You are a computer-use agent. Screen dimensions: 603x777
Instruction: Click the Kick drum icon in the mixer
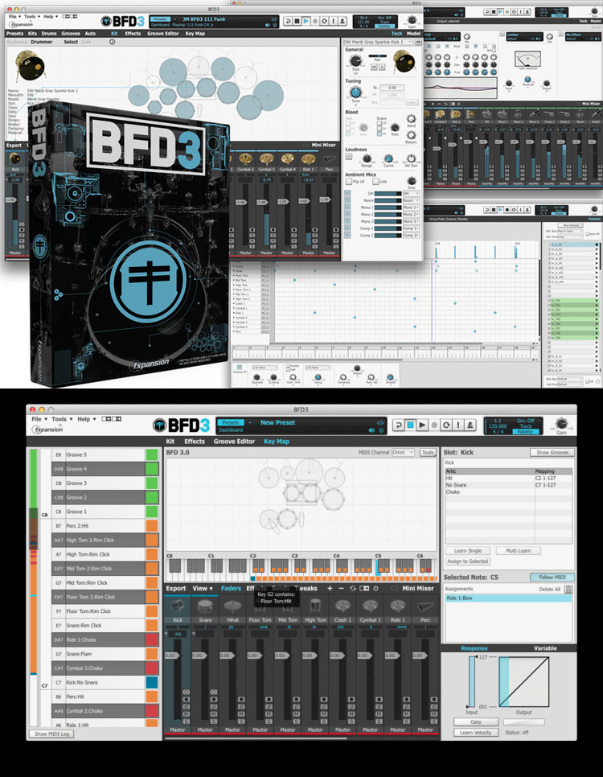click(178, 606)
